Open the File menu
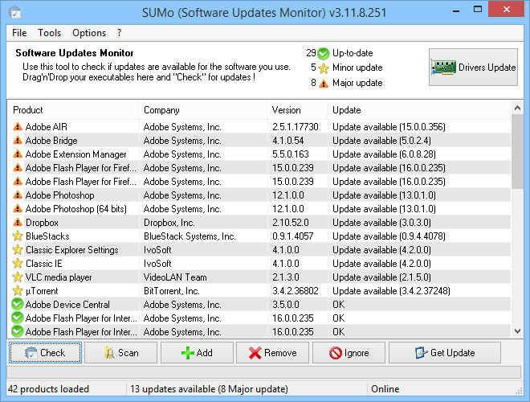The height and width of the screenshot is (402, 530). [x=19, y=33]
